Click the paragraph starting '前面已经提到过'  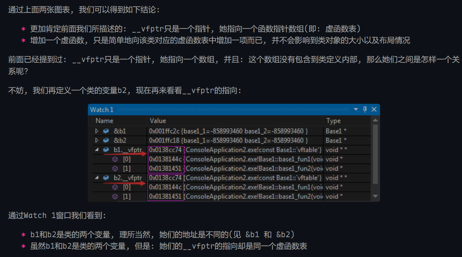click(234, 65)
